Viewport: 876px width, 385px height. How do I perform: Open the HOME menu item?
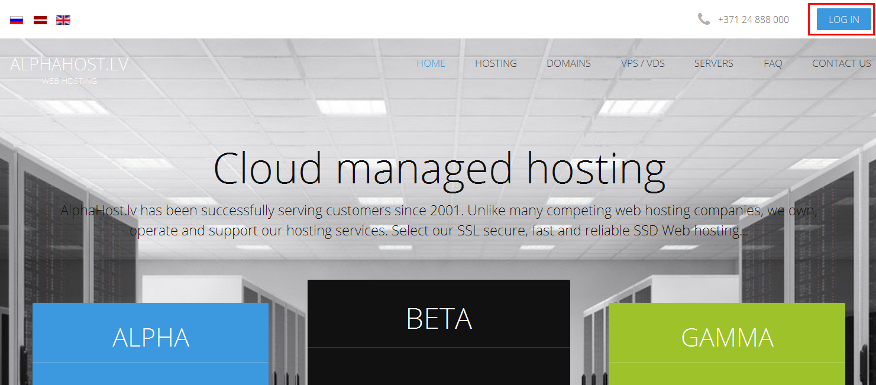point(431,63)
